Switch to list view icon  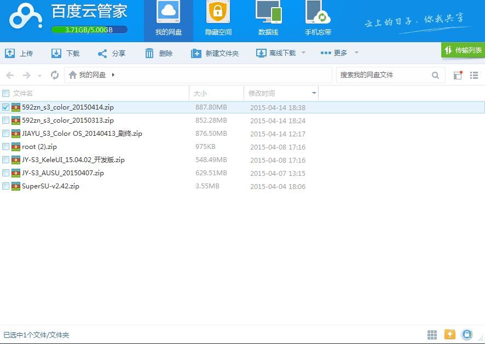[x=474, y=75]
